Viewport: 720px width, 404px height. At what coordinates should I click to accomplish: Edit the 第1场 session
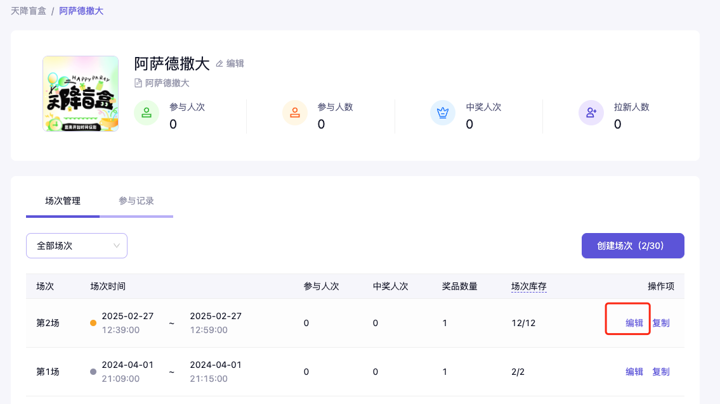(634, 372)
